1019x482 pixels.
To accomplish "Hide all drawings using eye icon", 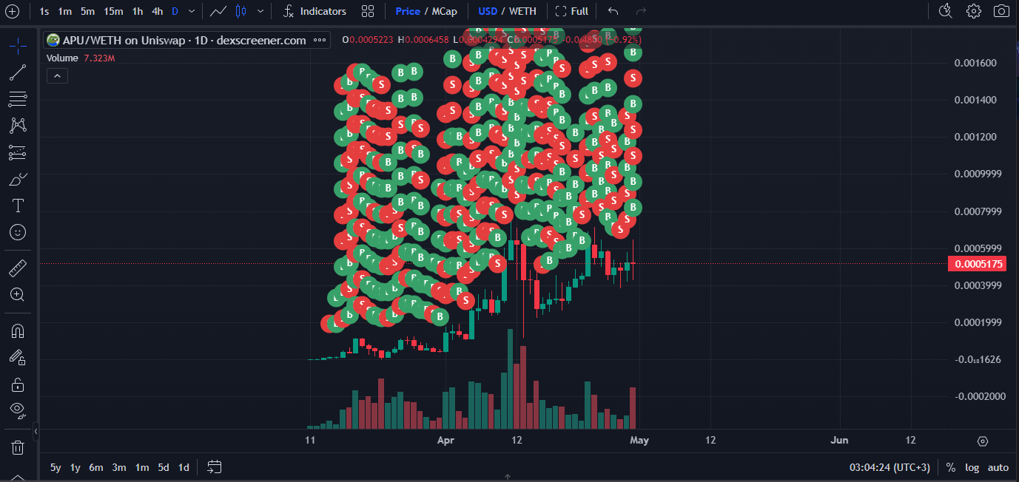I will pyautogui.click(x=18, y=410).
